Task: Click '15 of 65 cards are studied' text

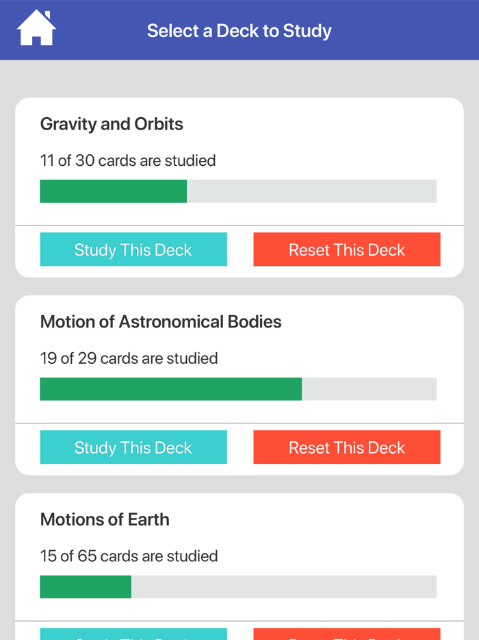Action: (x=129, y=556)
